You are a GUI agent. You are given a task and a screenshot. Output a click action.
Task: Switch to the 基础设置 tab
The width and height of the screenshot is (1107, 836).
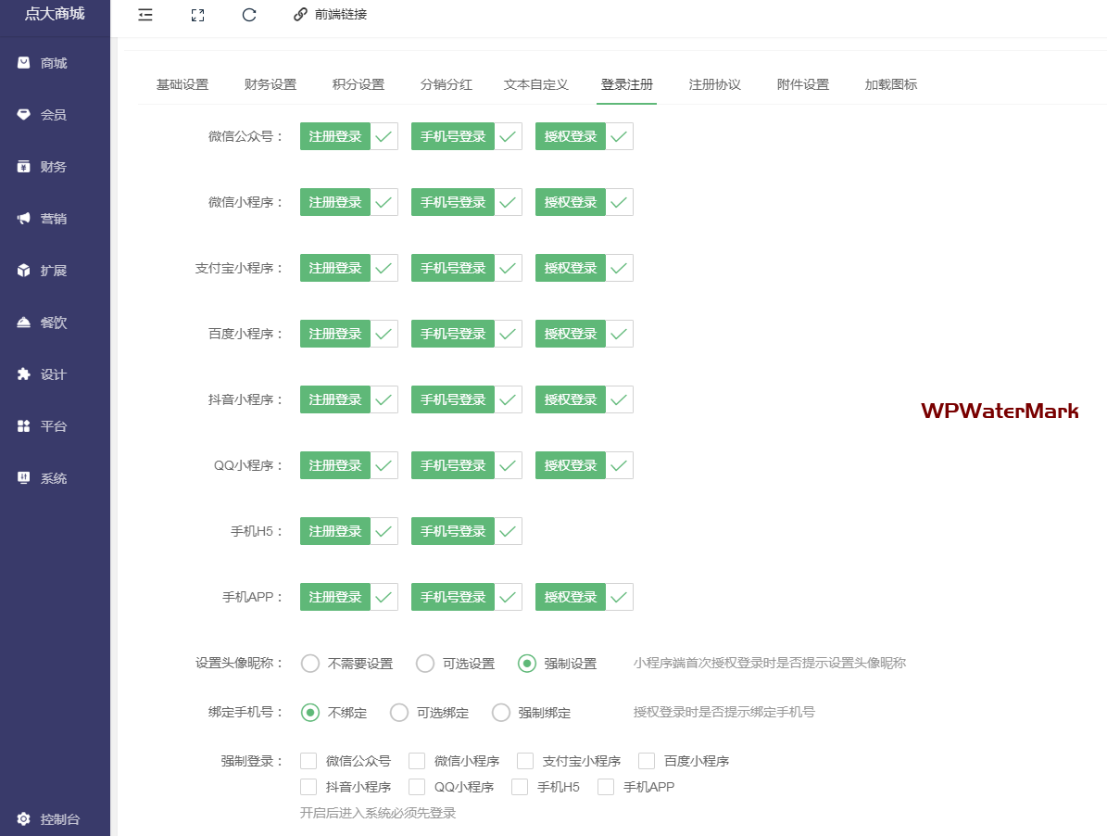(182, 84)
